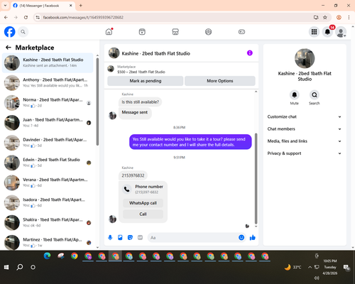Open a new browser tab
The width and height of the screenshot is (355, 284).
[x=81, y=6]
